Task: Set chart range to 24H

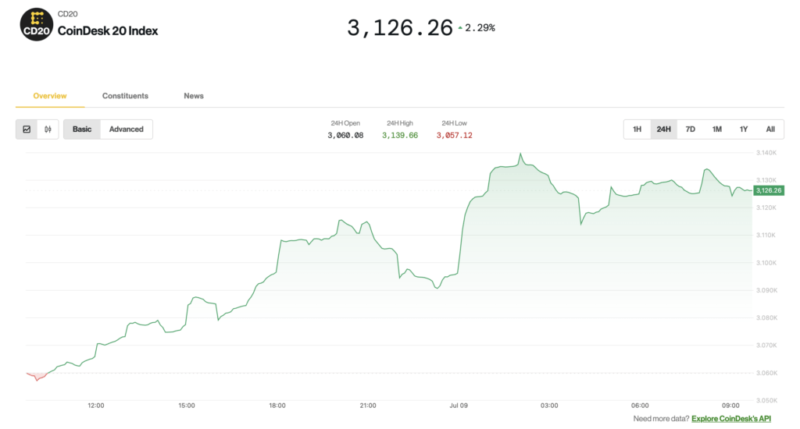Action: click(x=664, y=129)
